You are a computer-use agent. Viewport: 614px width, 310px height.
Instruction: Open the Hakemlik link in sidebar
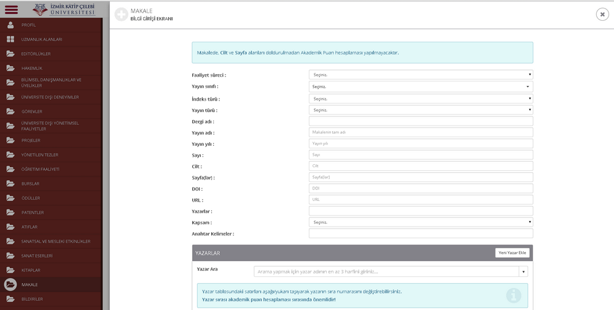(x=32, y=69)
